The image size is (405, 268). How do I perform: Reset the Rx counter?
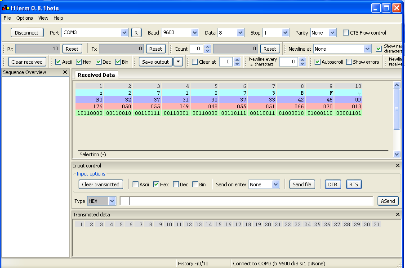click(x=72, y=49)
